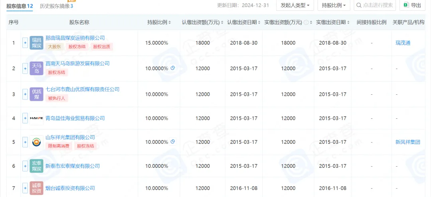
Task: Expand row of 新泰市宏泰煤炭有限公司
Action: pos(25,166)
